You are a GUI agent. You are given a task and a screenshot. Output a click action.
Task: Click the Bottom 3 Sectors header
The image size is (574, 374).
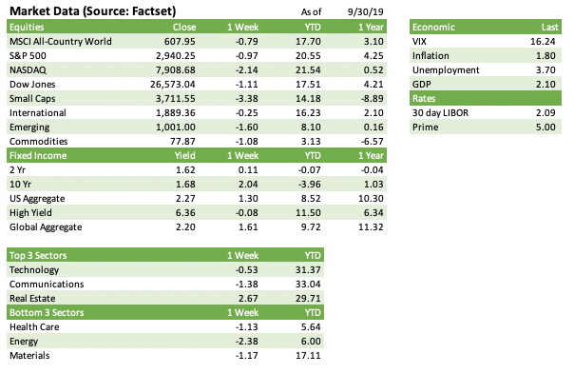tap(47, 313)
